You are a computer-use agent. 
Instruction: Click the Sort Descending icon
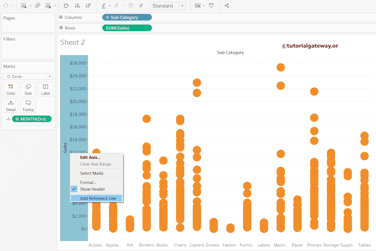tap(88, 5)
